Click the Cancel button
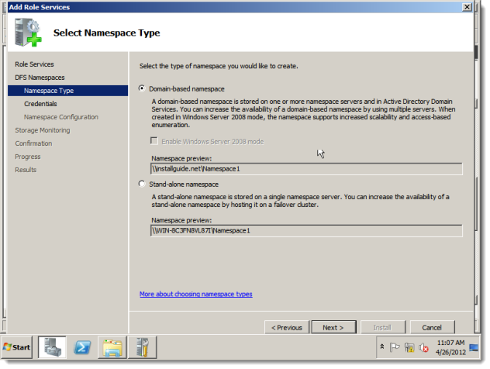This screenshot has height=369, width=490. click(x=432, y=327)
